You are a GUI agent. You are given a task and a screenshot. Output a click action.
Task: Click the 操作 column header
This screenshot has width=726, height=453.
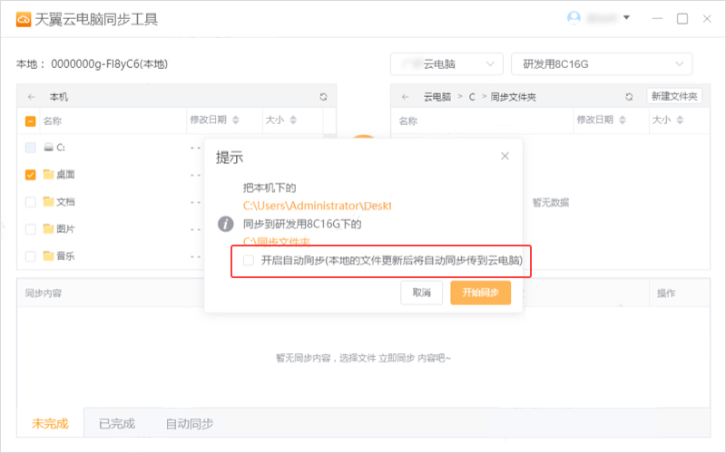[x=666, y=294]
